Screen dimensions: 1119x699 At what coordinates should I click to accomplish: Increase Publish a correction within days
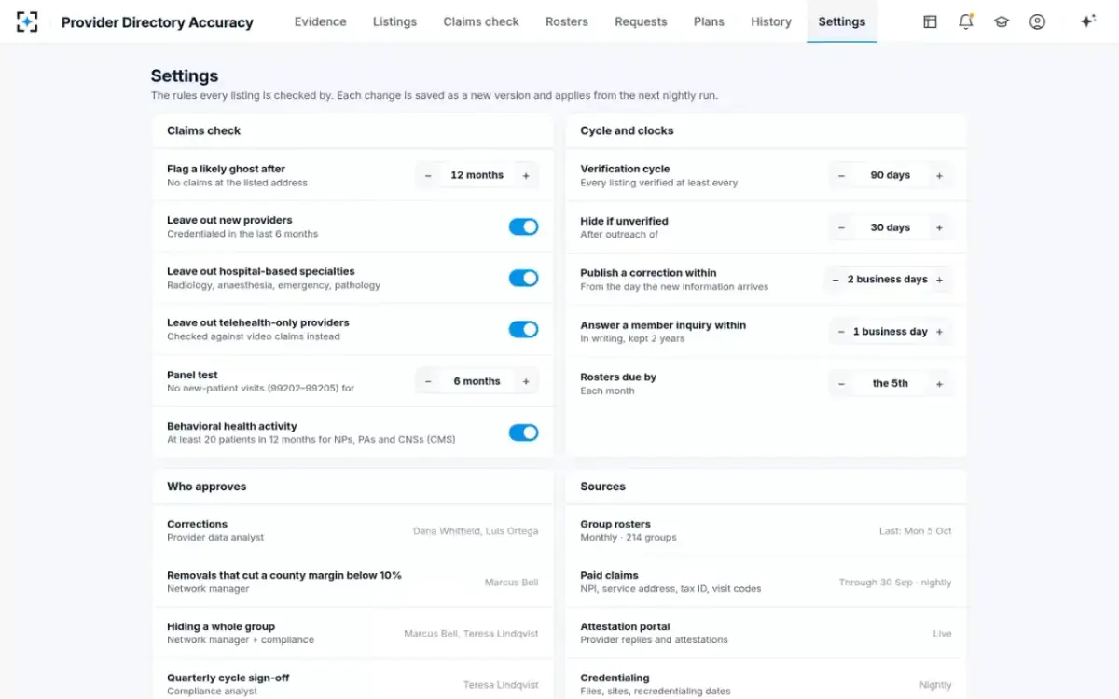(940, 280)
